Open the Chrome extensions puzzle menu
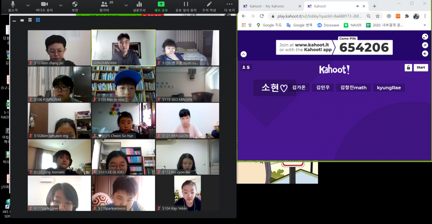This screenshot has height=224, width=432. (407, 16)
